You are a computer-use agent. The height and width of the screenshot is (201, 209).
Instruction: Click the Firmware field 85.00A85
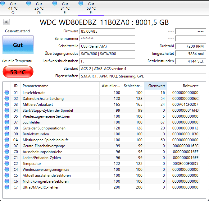(107, 31)
